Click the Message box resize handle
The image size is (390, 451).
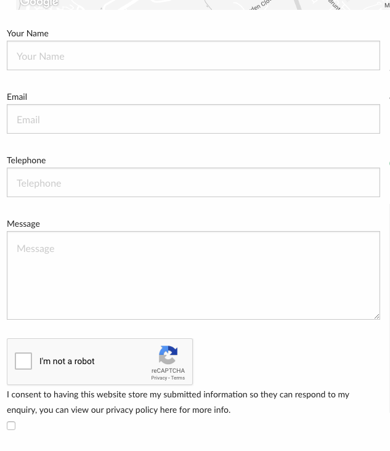point(377,317)
